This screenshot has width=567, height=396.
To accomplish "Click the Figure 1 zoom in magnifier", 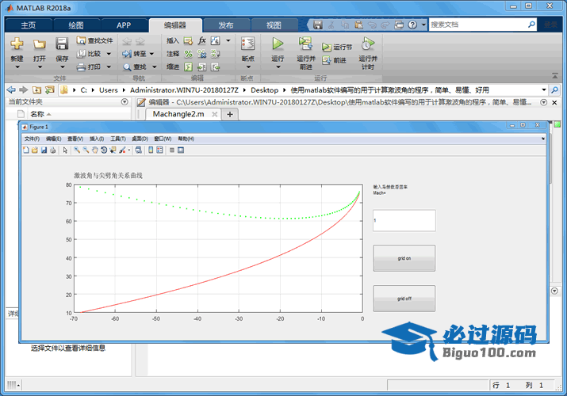I will 77,150.
